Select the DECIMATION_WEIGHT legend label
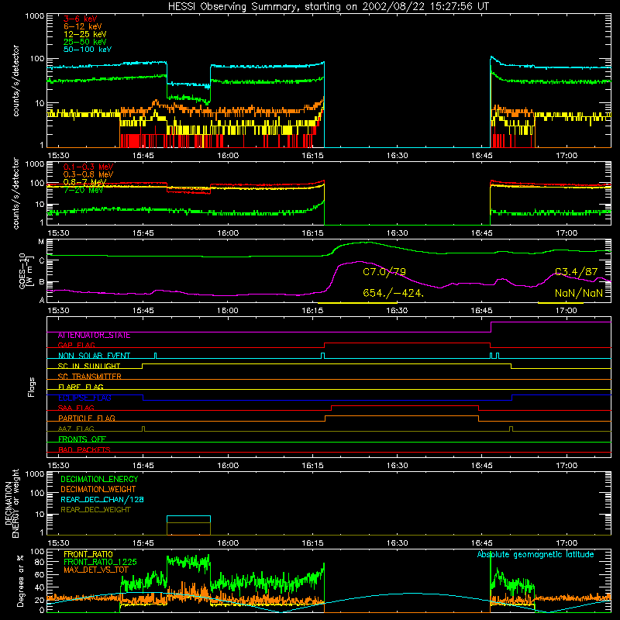Image resolution: width=620 pixels, height=620 pixels. pos(98,490)
